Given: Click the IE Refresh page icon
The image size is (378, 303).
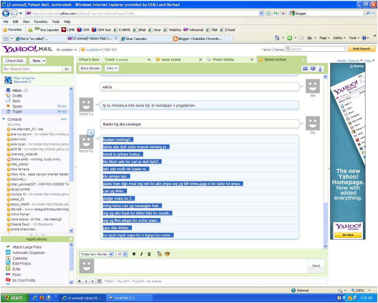Looking at the screenshot, I should click(276, 13).
